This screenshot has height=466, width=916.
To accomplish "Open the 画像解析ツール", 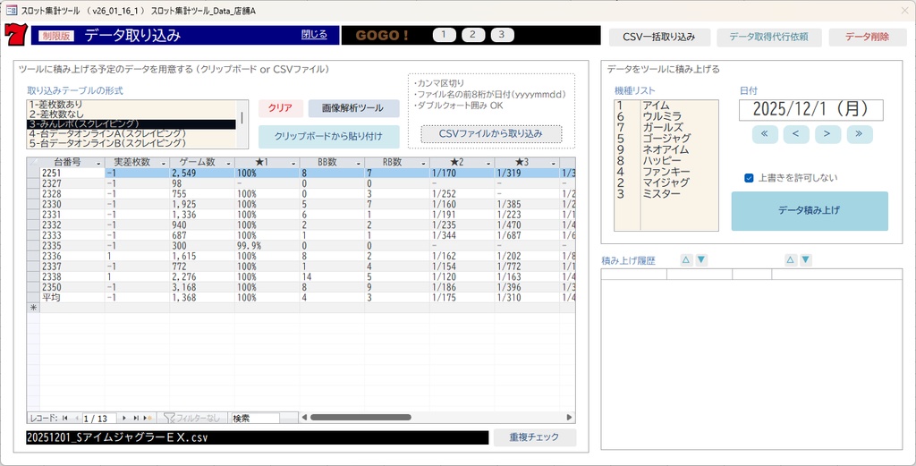I will click(x=353, y=108).
